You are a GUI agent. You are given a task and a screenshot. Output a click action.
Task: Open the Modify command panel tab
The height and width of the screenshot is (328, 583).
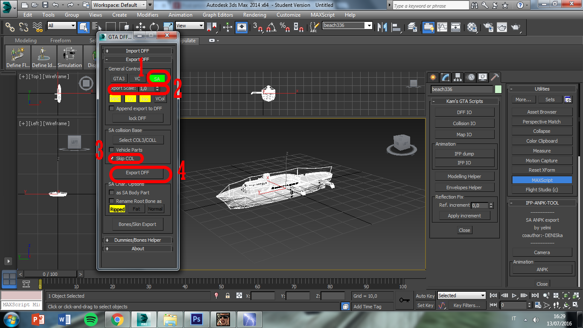point(446,77)
